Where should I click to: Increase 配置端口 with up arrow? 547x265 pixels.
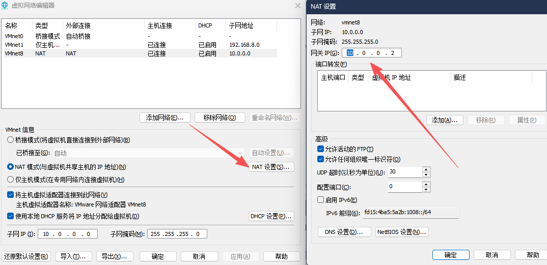pyautogui.click(x=426, y=184)
